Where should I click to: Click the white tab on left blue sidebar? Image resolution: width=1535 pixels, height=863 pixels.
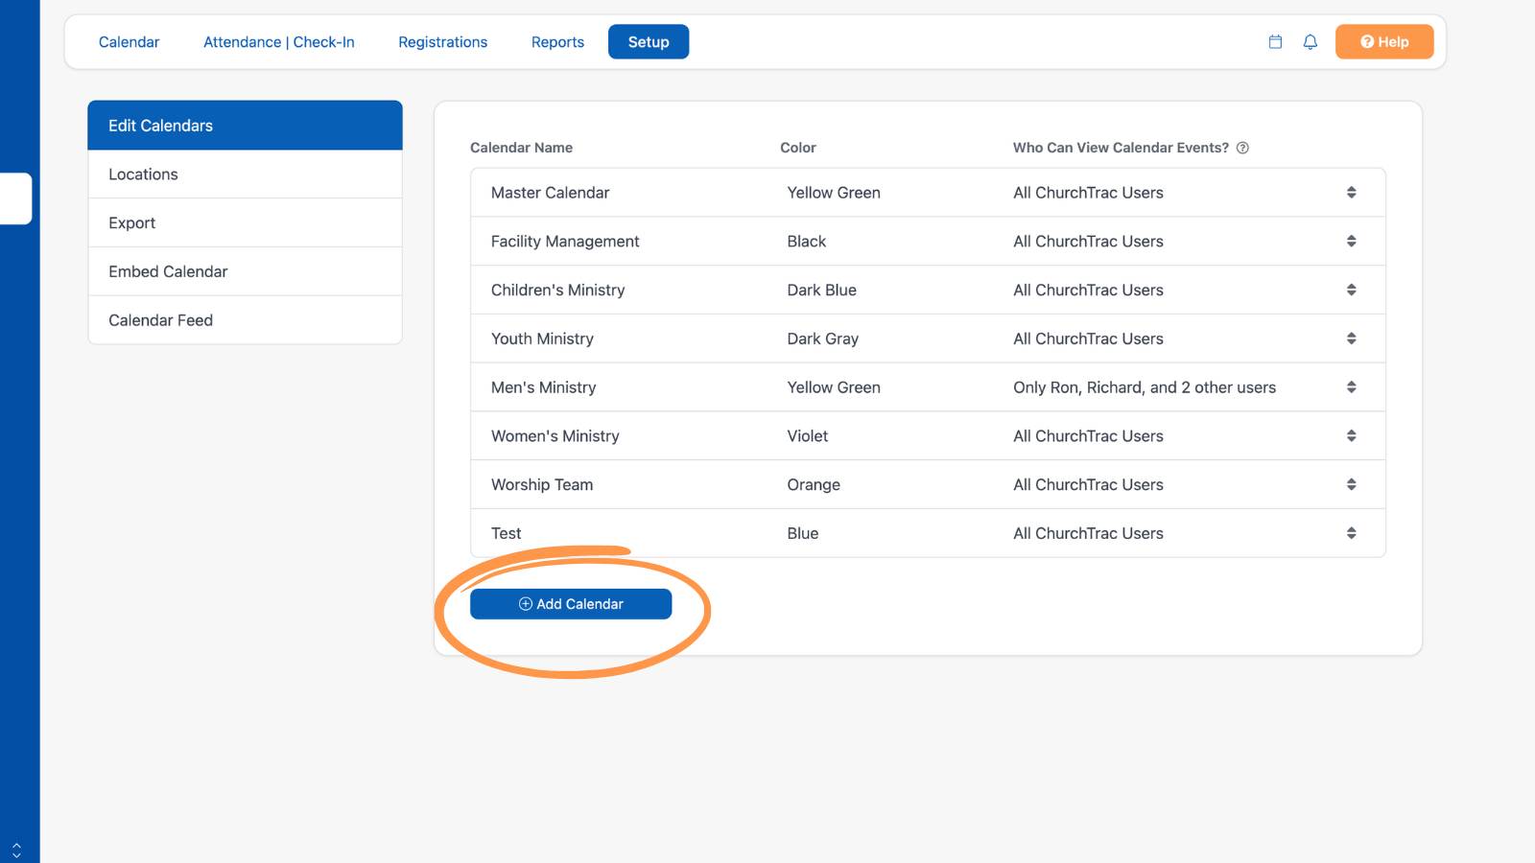click(x=15, y=198)
